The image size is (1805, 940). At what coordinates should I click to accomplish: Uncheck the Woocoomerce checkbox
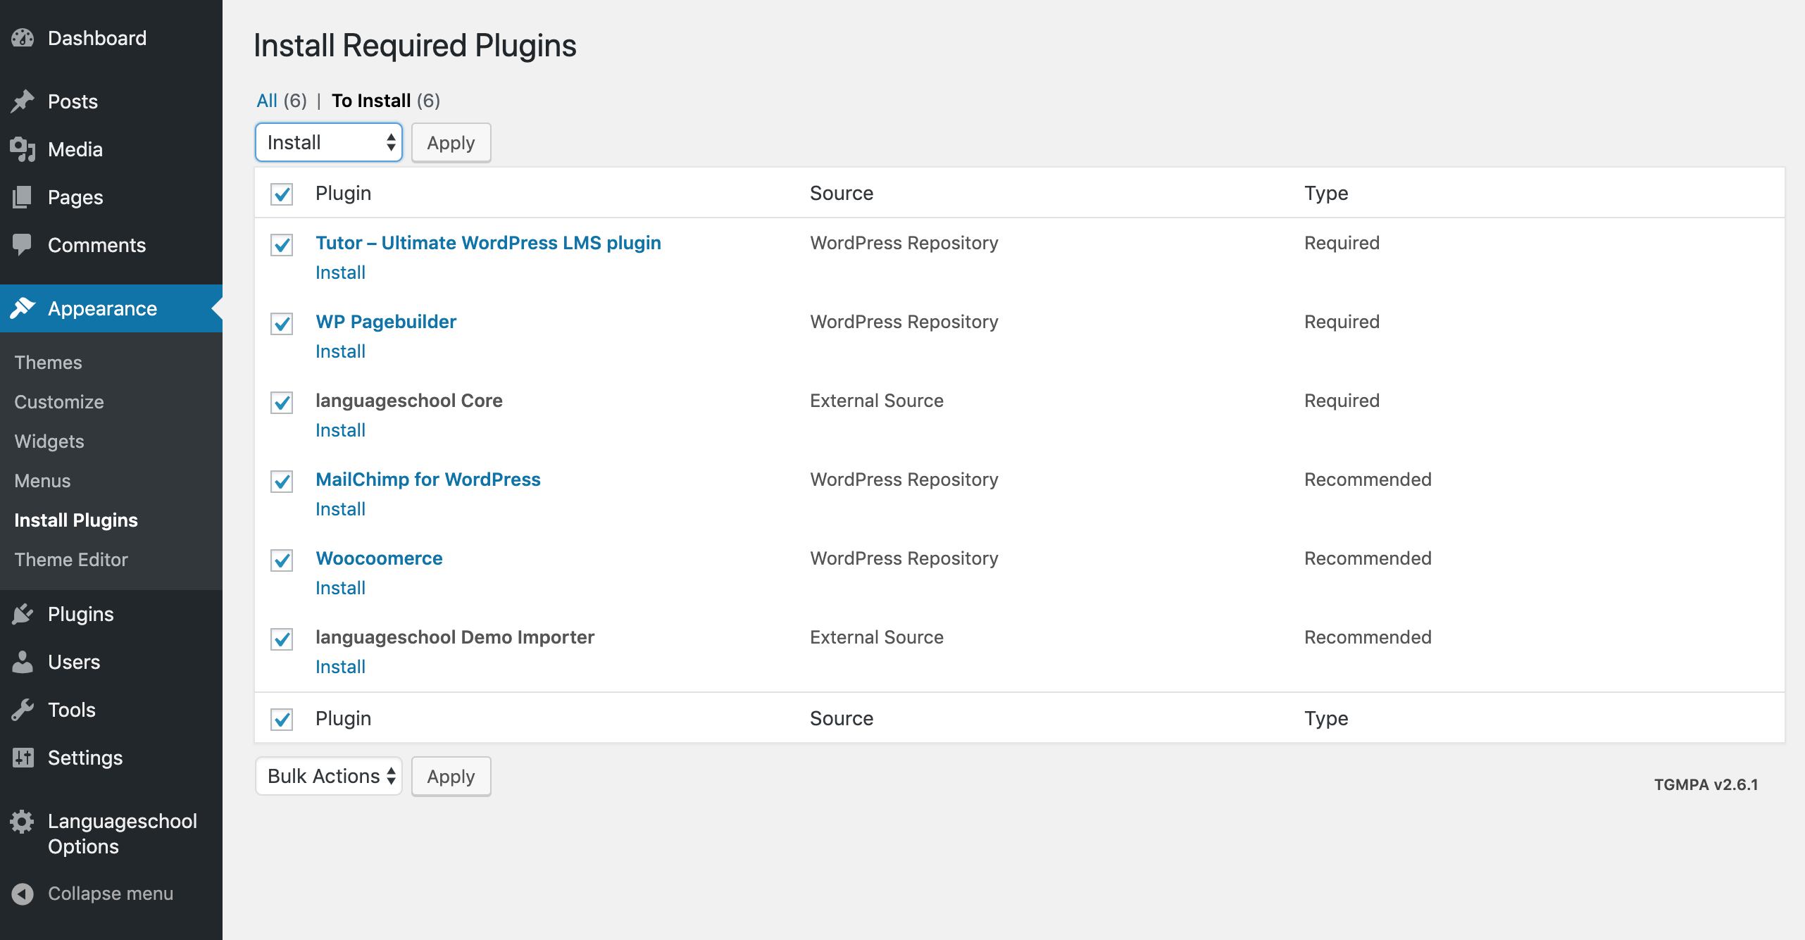click(282, 560)
